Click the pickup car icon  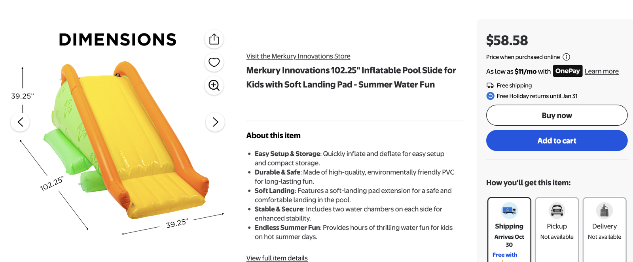557,211
